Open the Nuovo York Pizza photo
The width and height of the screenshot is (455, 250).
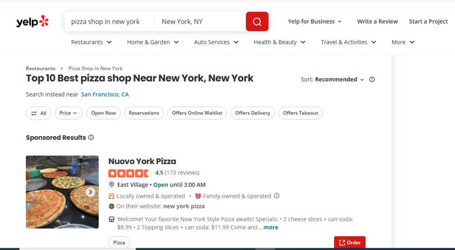62,192
